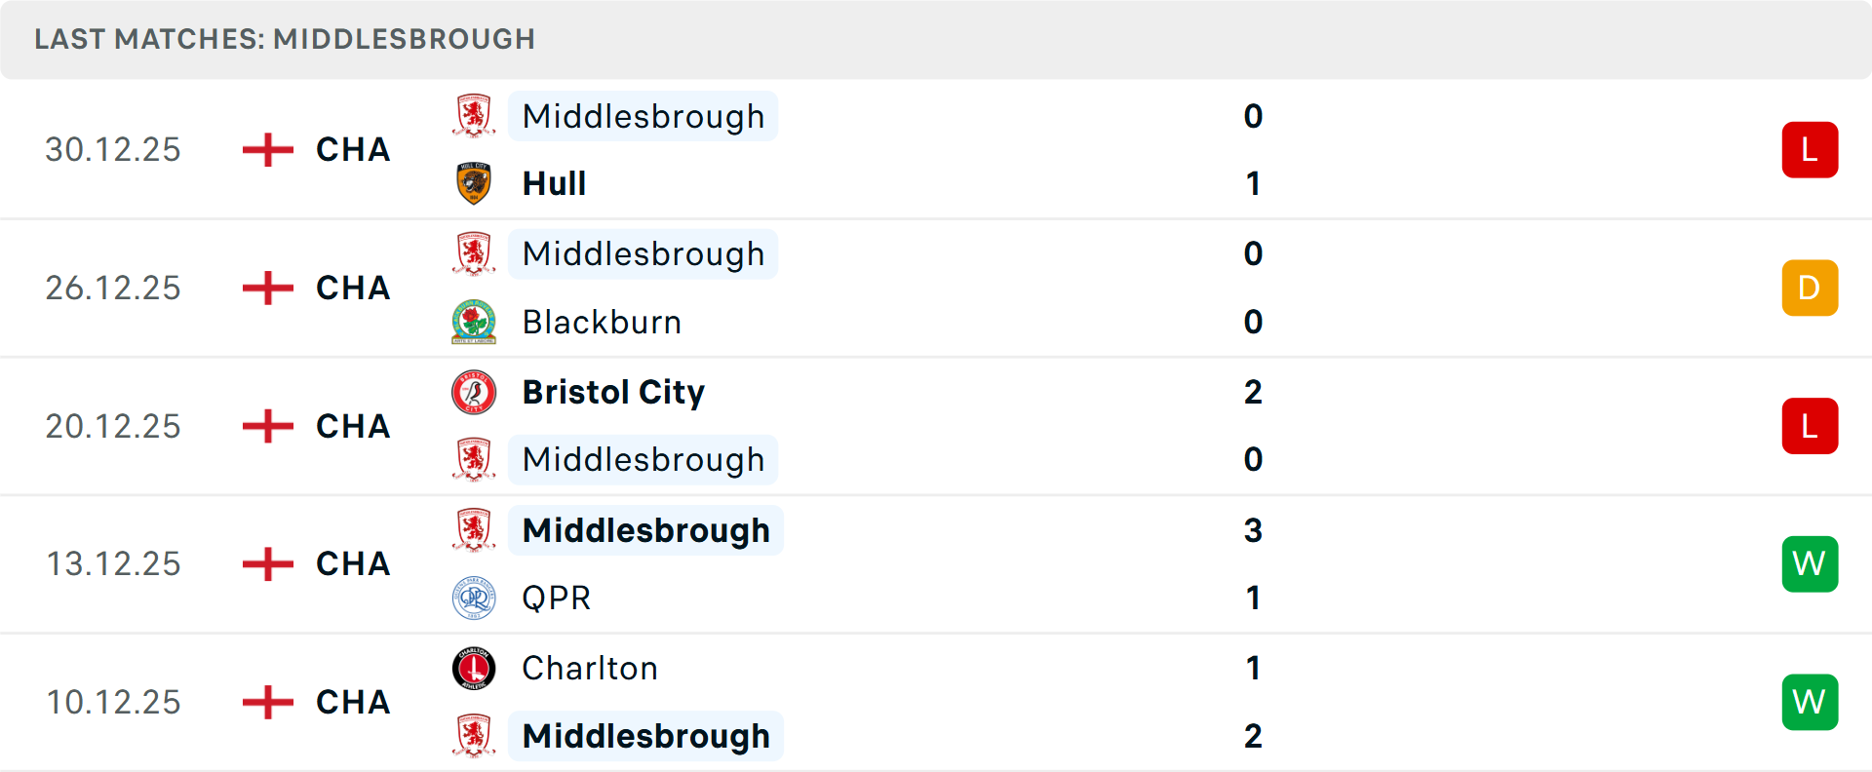The width and height of the screenshot is (1872, 772).
Task: Click the Hull City club crest
Action: pyautogui.click(x=474, y=183)
